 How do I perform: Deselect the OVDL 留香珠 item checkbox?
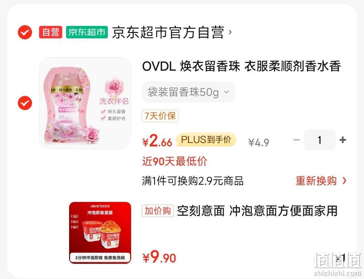coord(25,103)
